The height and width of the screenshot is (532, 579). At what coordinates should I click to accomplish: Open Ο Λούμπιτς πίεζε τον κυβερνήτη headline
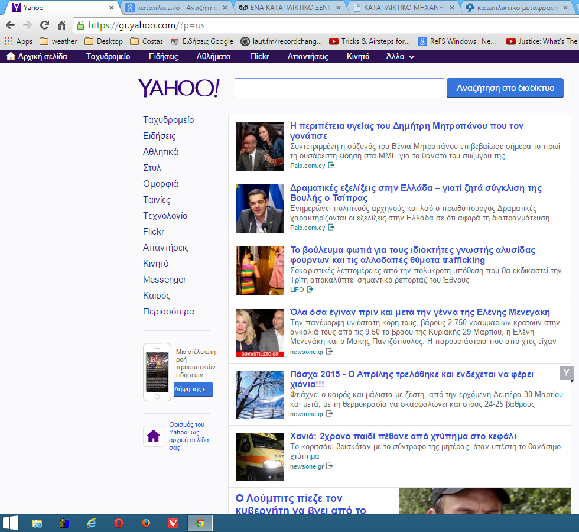click(x=301, y=504)
